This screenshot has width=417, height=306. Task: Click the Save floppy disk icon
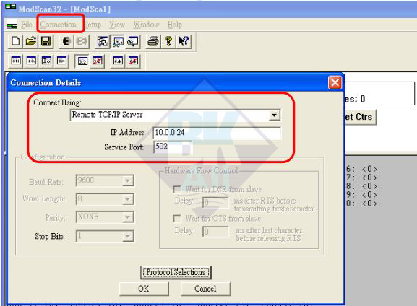point(46,41)
